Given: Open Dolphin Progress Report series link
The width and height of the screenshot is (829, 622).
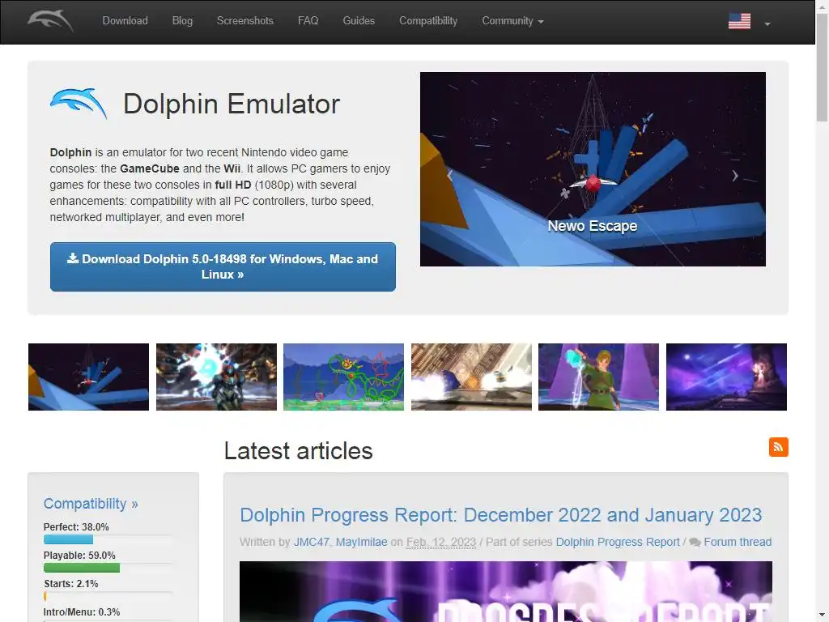Looking at the screenshot, I should 618,542.
